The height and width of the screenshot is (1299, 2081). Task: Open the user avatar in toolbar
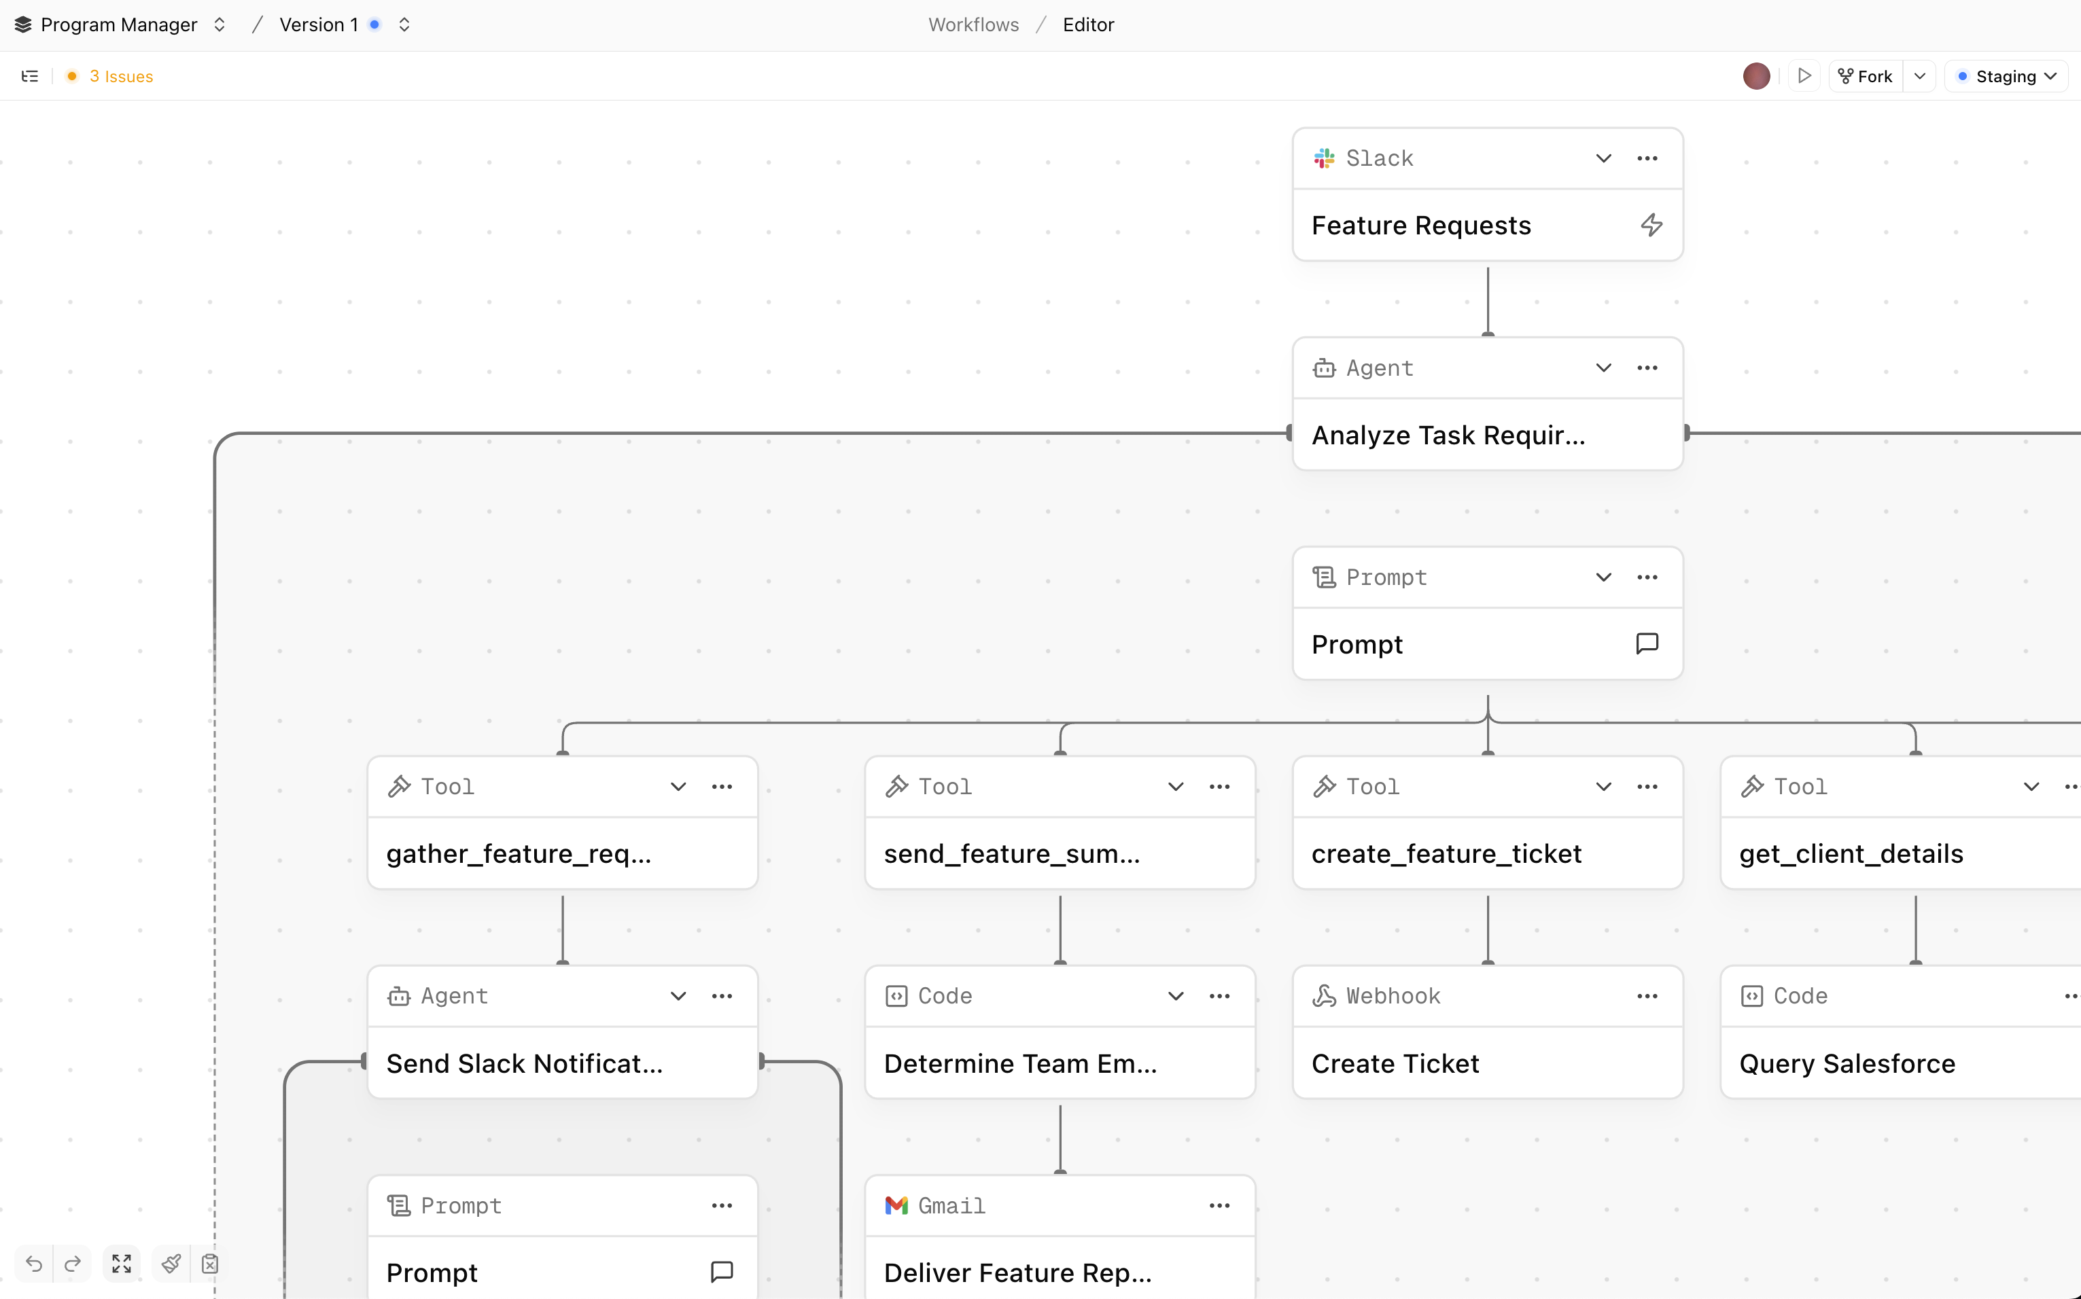pos(1755,77)
